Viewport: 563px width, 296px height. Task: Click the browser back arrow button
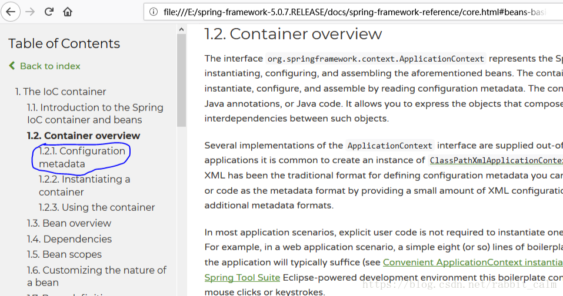11,12
